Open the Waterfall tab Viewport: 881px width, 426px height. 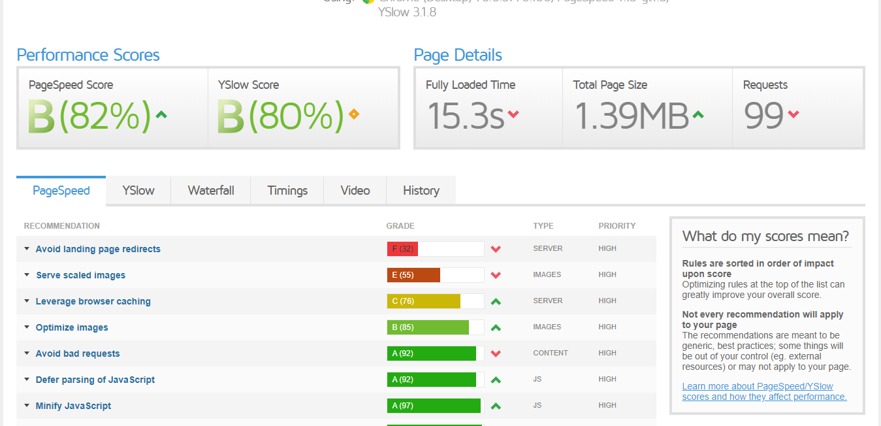click(x=211, y=191)
